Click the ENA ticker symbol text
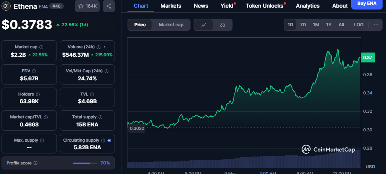Screen dimensions: 386x174 tap(43, 6)
